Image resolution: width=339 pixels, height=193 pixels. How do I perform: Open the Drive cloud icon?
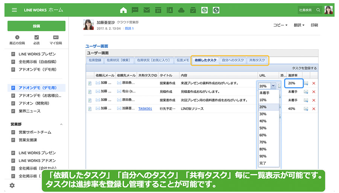tap(181, 10)
